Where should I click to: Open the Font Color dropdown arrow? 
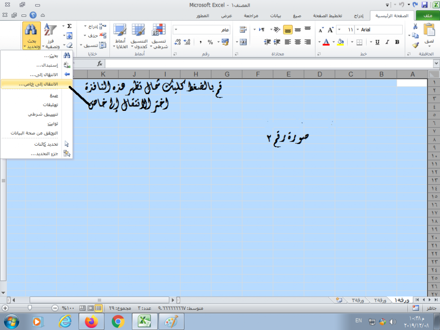pos(319,42)
